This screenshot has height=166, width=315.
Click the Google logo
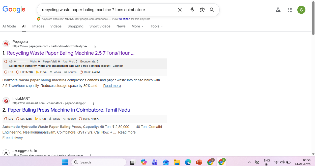14,10
